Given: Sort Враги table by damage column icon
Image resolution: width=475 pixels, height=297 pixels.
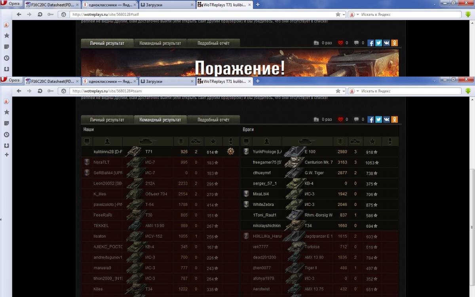Looking at the screenshot, I should pos(340,141).
